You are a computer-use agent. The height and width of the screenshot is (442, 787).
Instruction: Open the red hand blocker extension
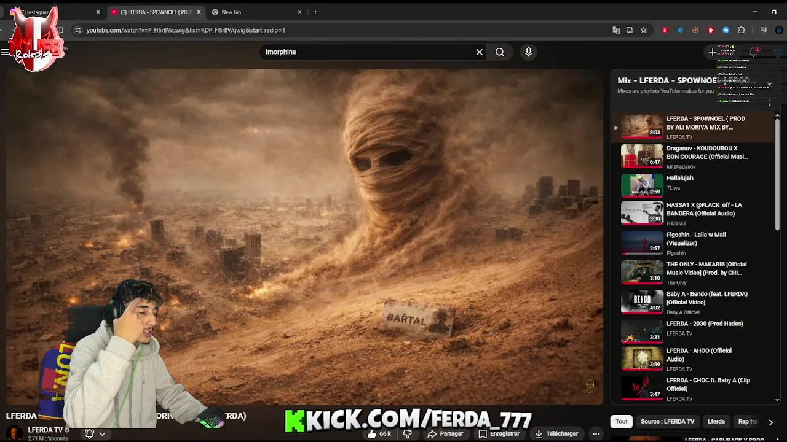tap(711, 29)
